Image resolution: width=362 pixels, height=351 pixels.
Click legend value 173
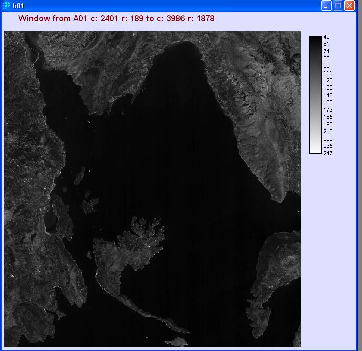click(328, 110)
